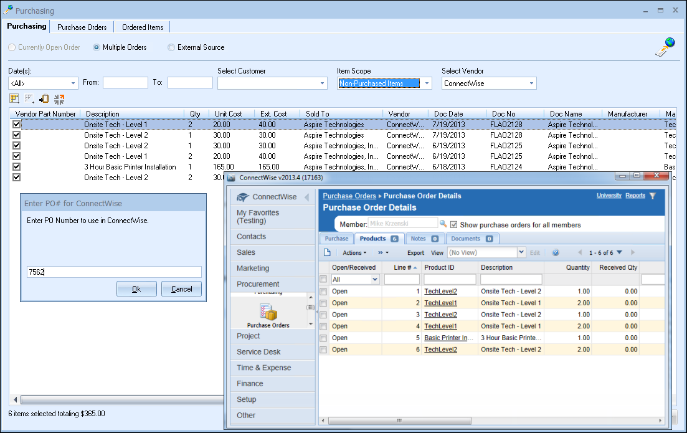Select the Multiple Orders radio button
The width and height of the screenshot is (687, 433).
[97, 47]
